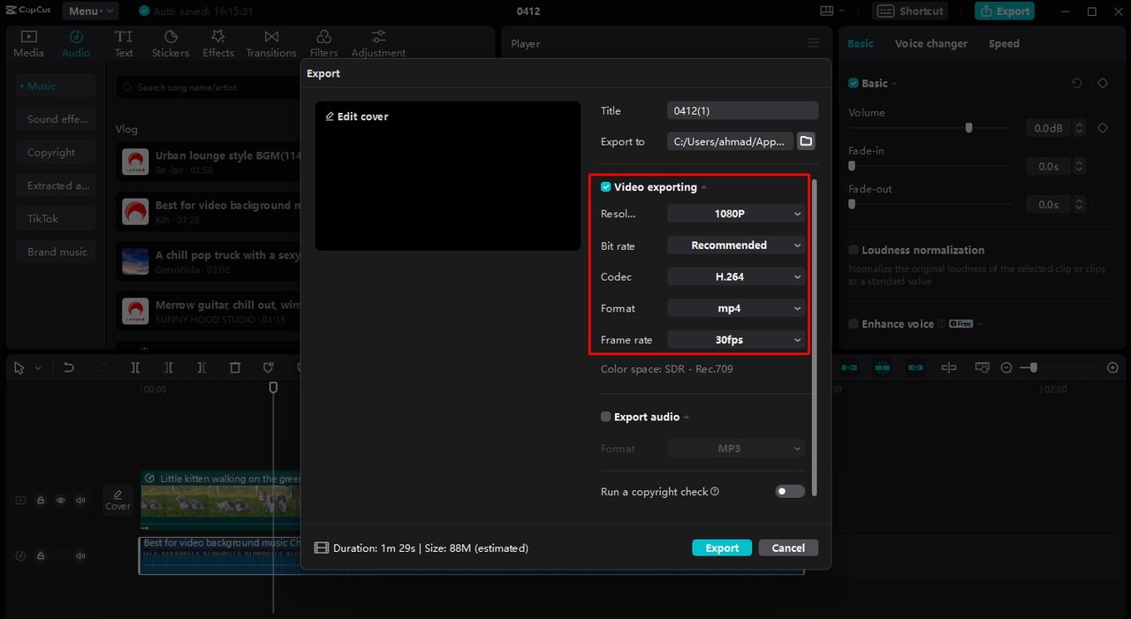Click Edit cover in export dialog

tap(357, 117)
